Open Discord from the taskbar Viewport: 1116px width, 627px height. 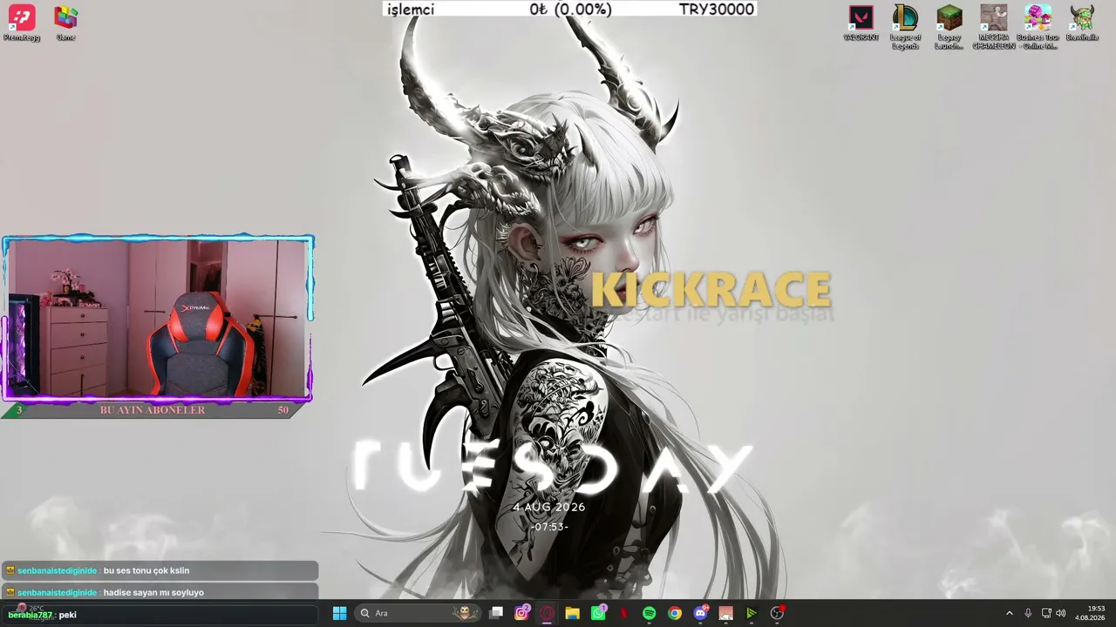click(x=700, y=613)
